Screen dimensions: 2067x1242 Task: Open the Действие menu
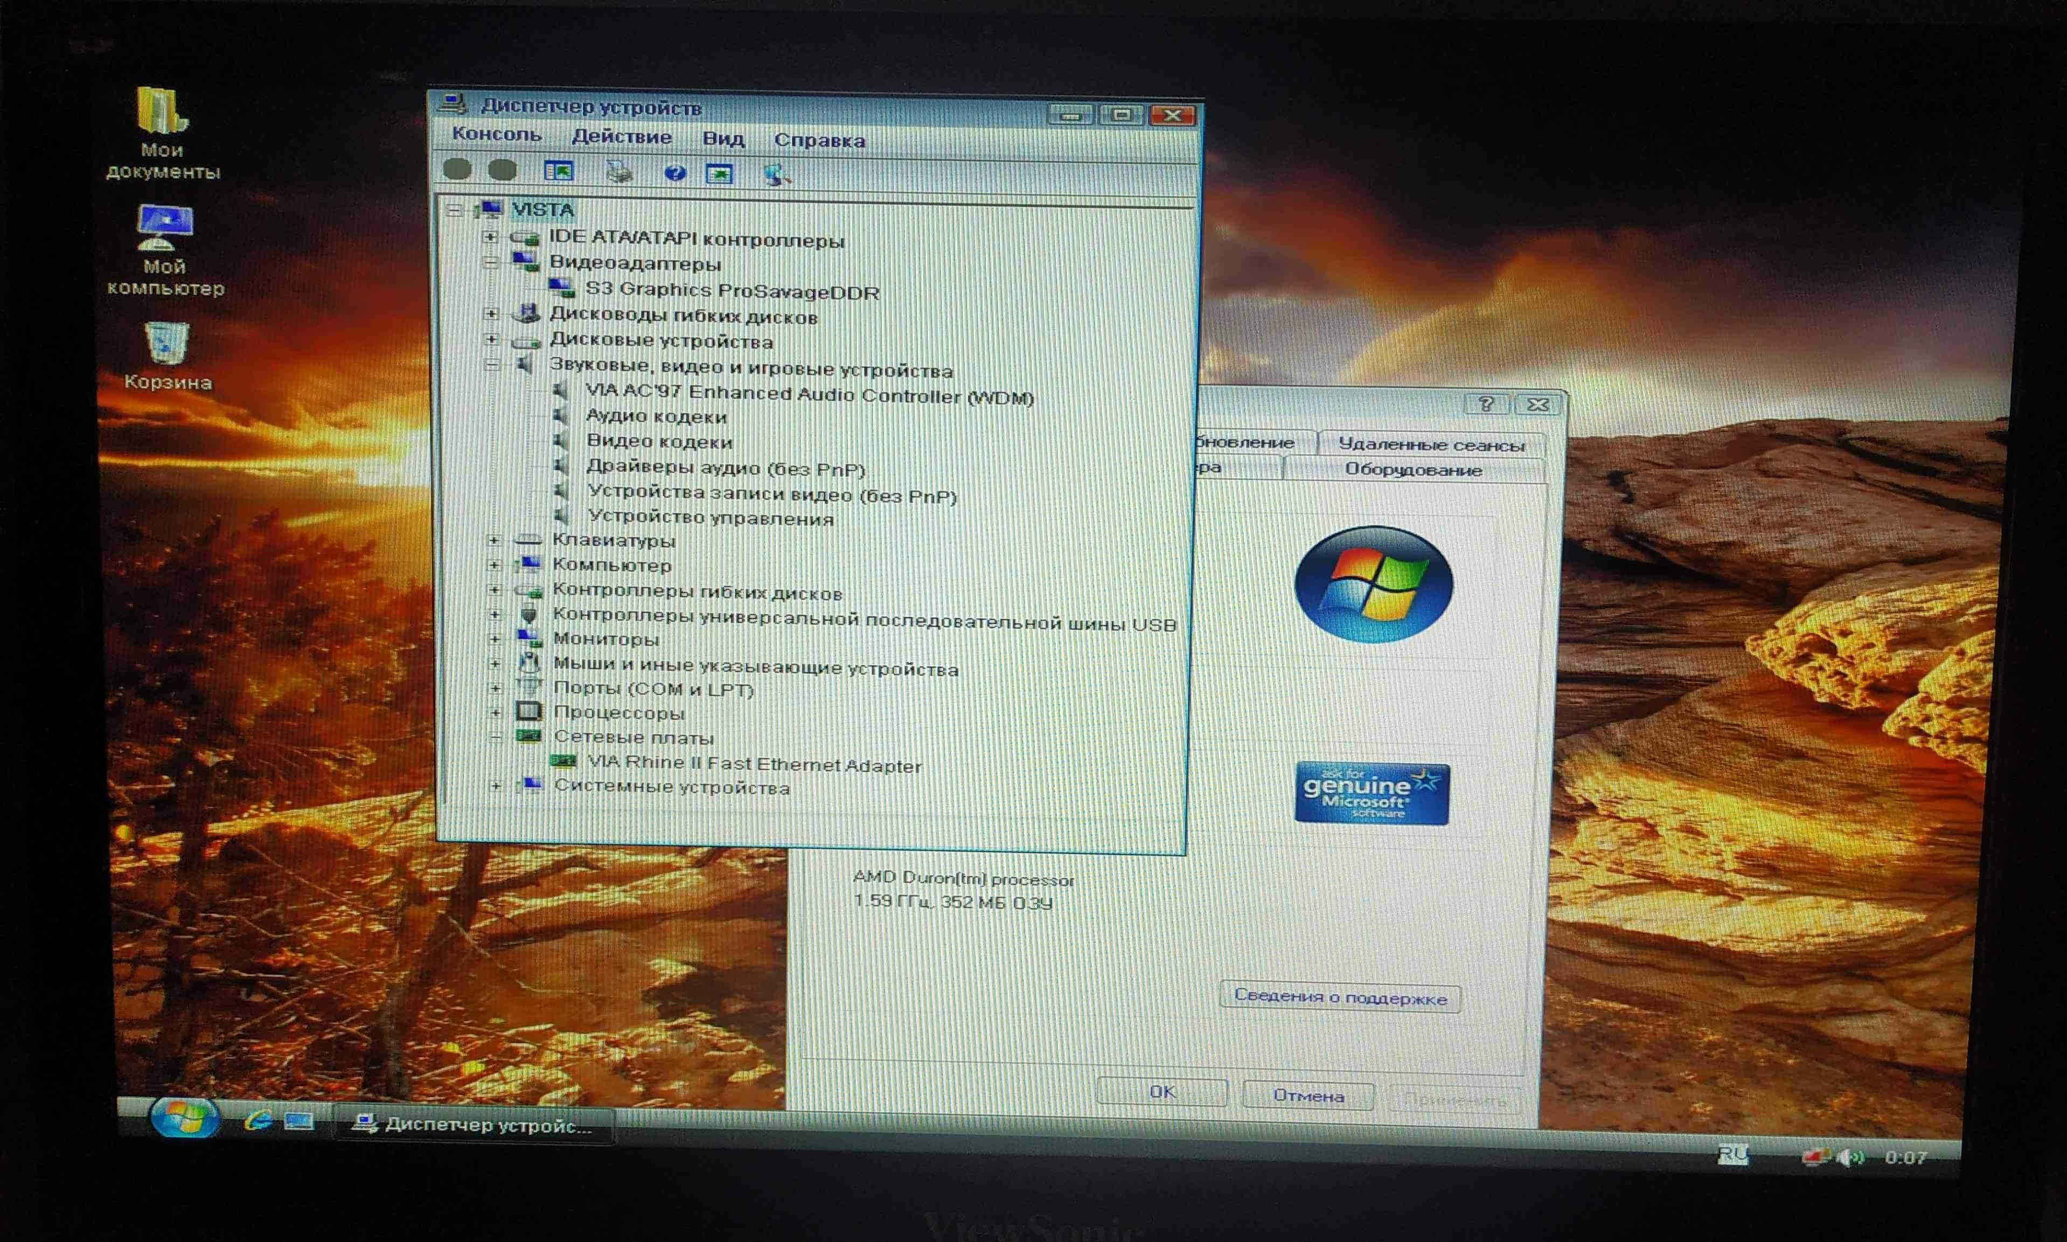pos(621,136)
